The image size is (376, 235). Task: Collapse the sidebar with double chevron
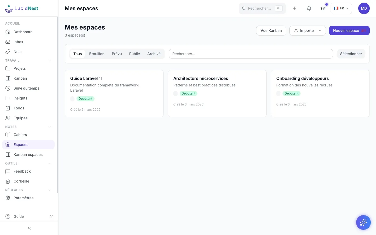tap(29, 228)
